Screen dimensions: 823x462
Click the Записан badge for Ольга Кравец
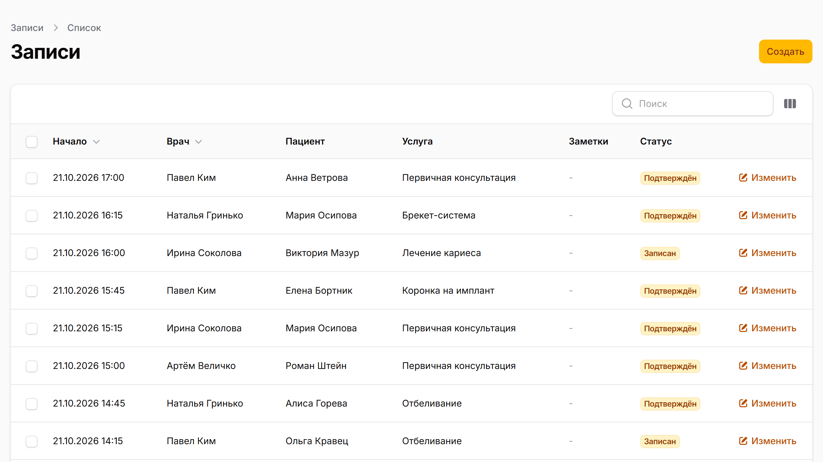[660, 442]
